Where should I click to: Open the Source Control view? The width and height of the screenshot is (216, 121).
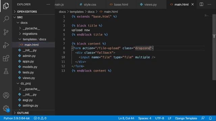coord(6,32)
